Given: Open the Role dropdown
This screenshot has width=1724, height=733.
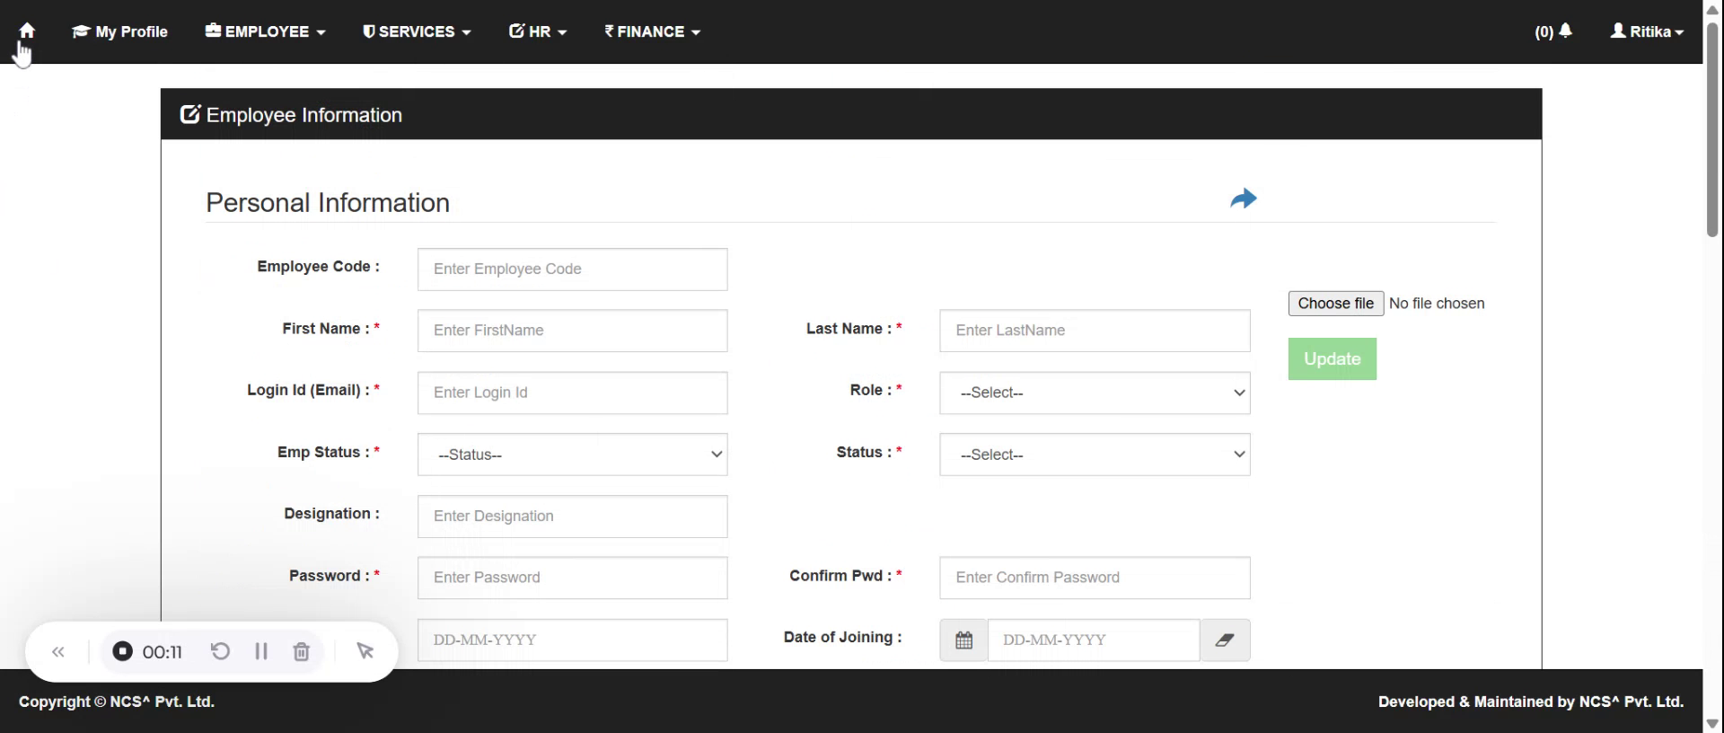Looking at the screenshot, I should pos(1095,393).
